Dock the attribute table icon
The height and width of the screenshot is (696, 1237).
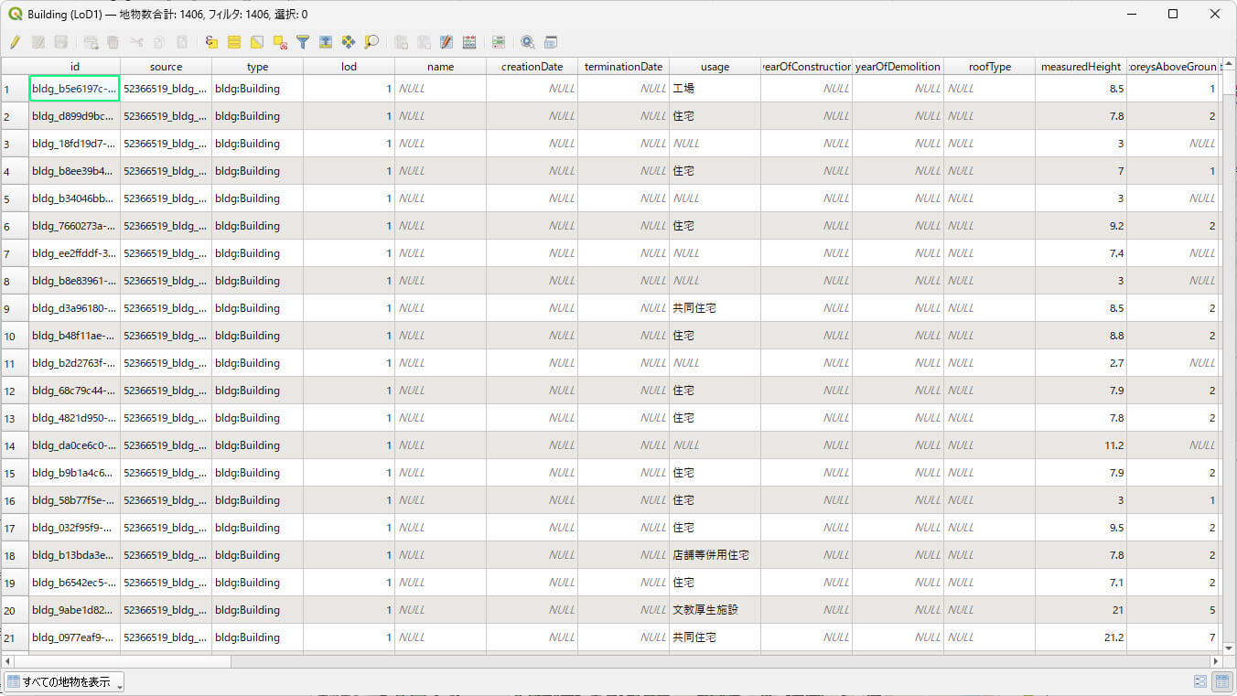551,42
